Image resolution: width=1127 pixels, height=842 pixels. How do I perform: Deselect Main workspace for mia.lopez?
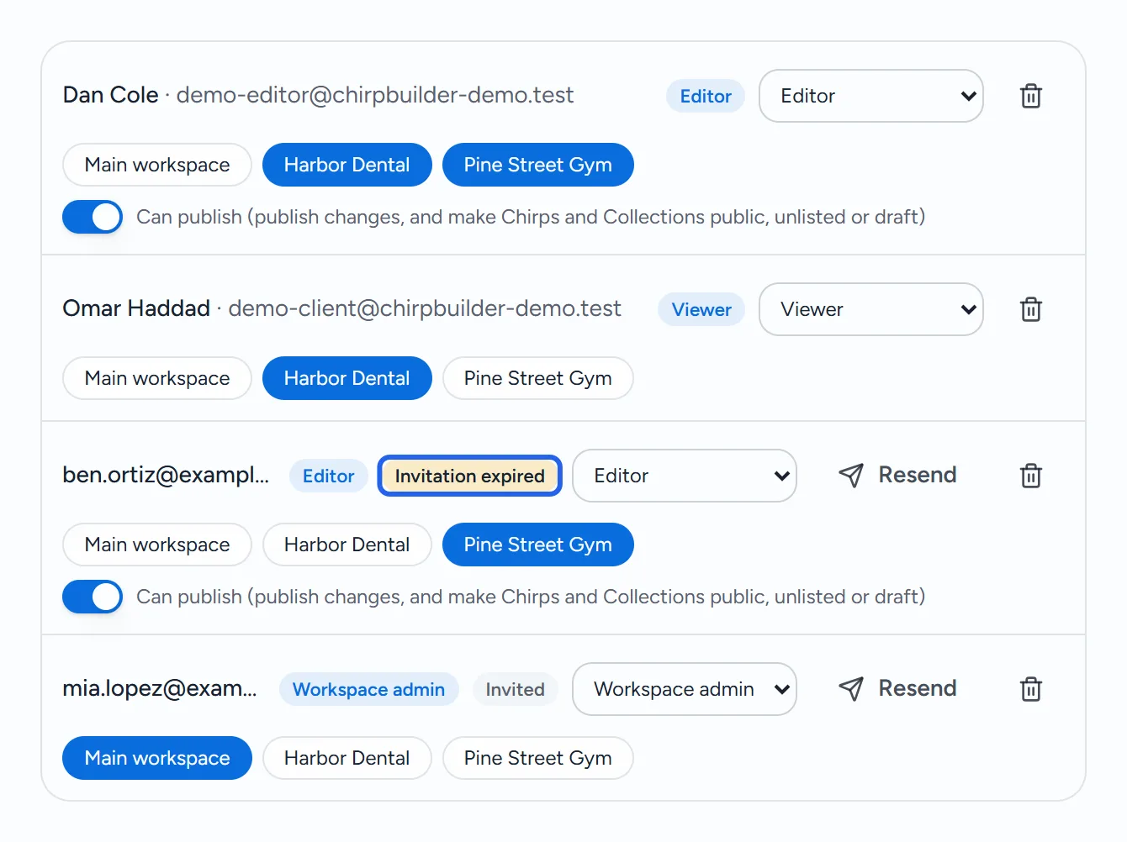157,758
